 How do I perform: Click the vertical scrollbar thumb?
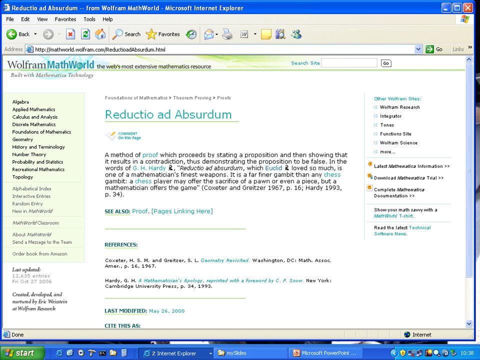(469, 170)
